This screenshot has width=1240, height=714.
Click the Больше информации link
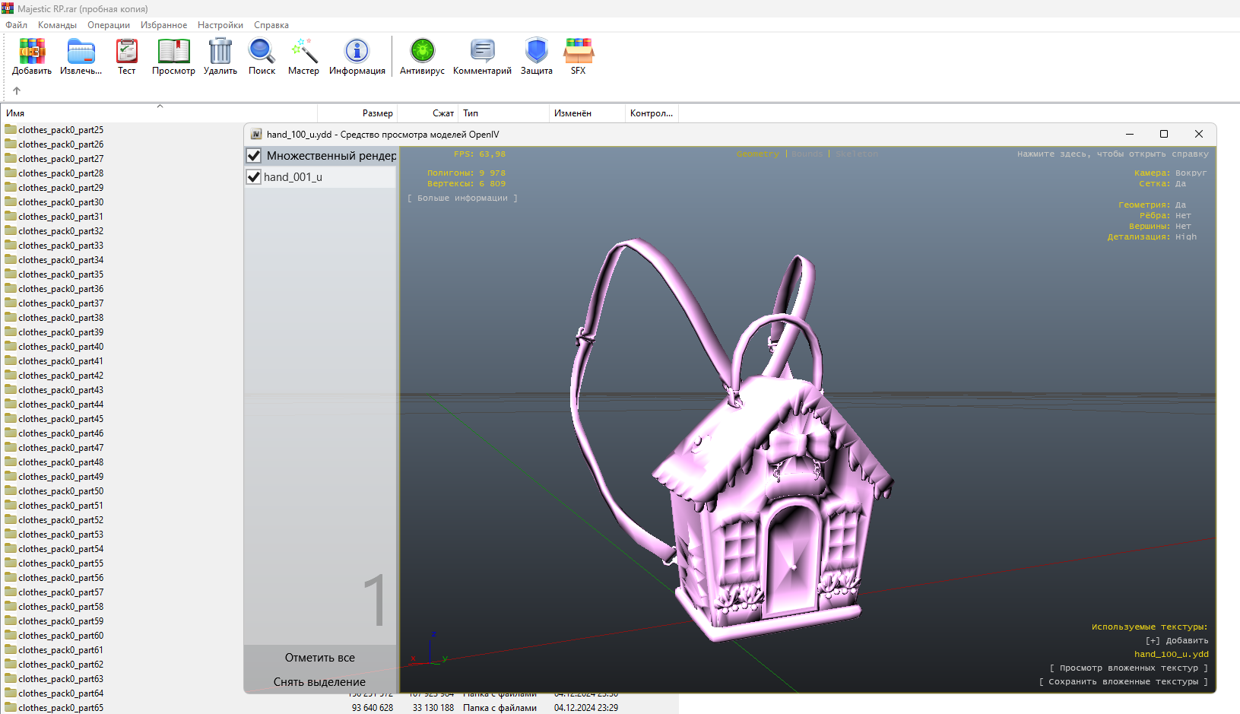click(462, 198)
